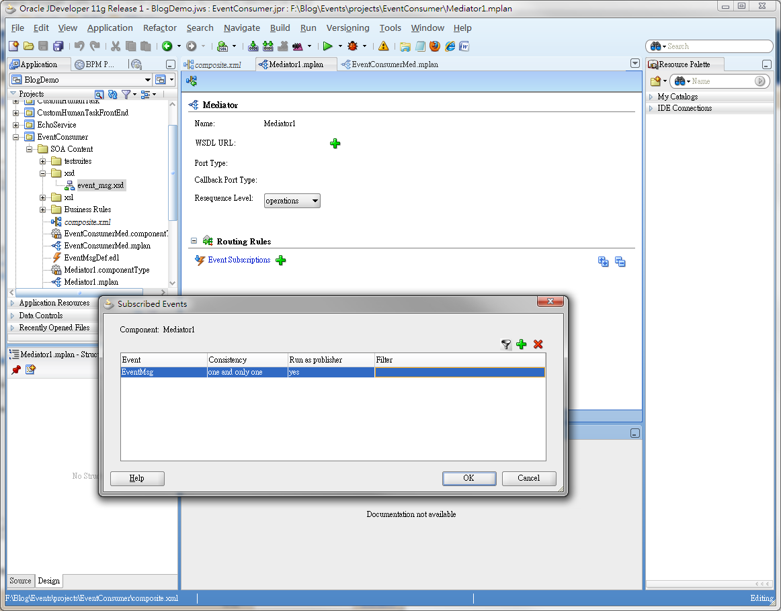The height and width of the screenshot is (611, 781).
Task: Click the Consistency cell 'one and only one'
Action: pyautogui.click(x=247, y=372)
